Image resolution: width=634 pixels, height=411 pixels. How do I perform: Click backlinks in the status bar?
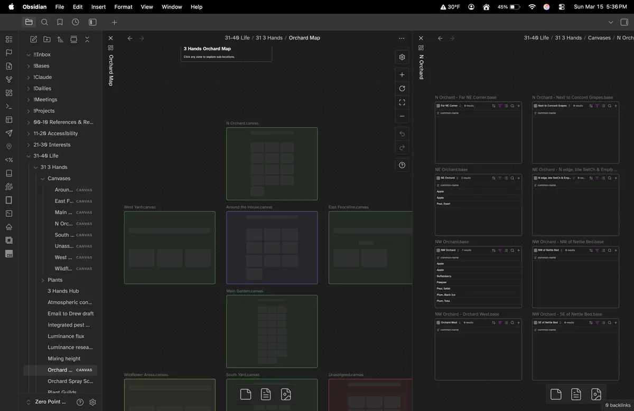618,405
